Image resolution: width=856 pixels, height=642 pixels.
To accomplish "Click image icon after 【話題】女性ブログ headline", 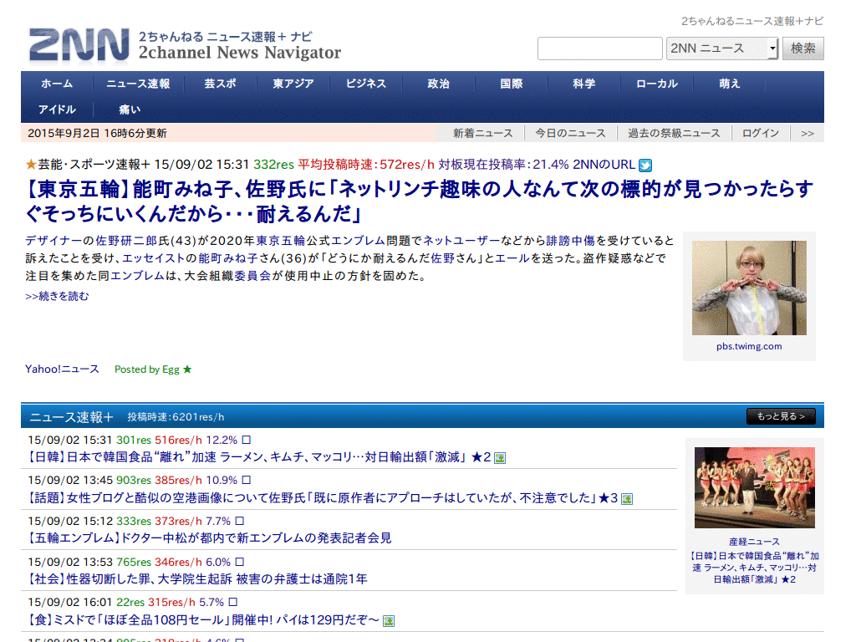I will [627, 499].
